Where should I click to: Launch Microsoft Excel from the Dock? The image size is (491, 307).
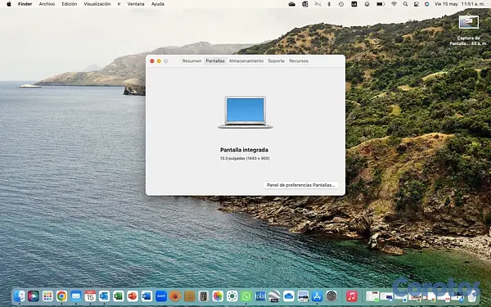point(119,296)
